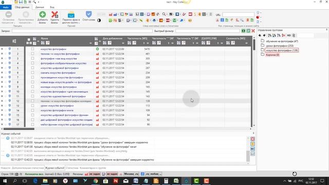
Task: Click in the Запрос input field
Action: point(82,31)
